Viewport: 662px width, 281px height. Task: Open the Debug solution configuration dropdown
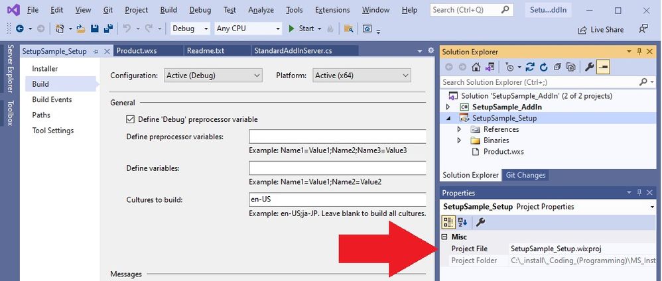point(190,28)
